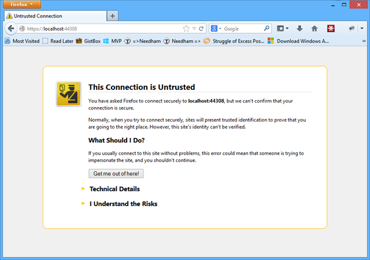Show more bookmarks with the overflow chevron
Viewport: 370px width, 260px height.
point(364,41)
